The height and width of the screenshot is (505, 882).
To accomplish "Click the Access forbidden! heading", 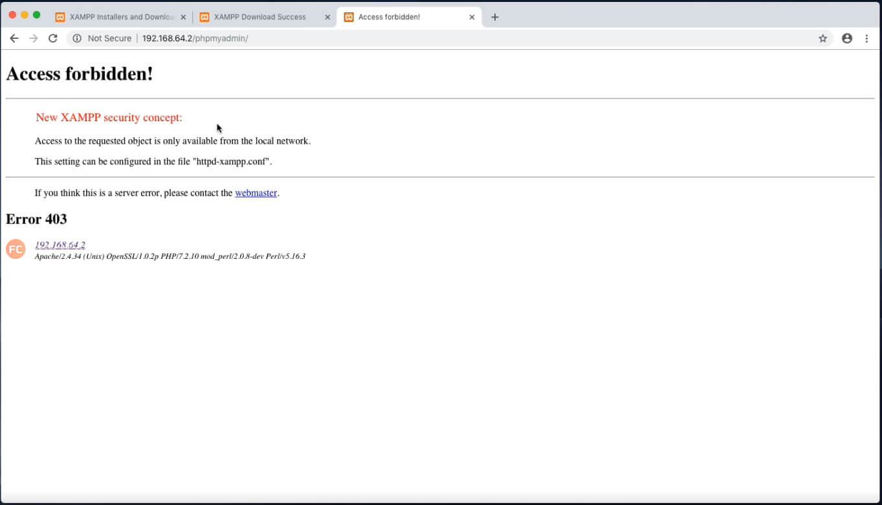I will 80,74.
